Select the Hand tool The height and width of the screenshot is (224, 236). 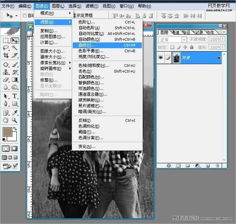6,120
